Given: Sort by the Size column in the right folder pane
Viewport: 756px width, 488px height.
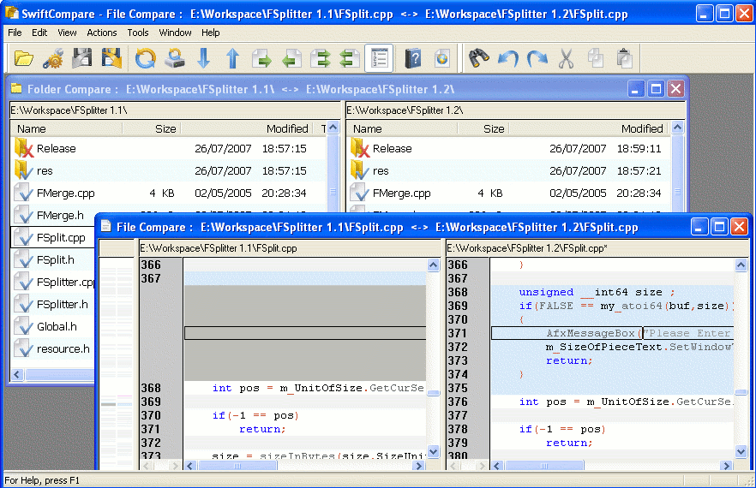Looking at the screenshot, I should [483, 128].
